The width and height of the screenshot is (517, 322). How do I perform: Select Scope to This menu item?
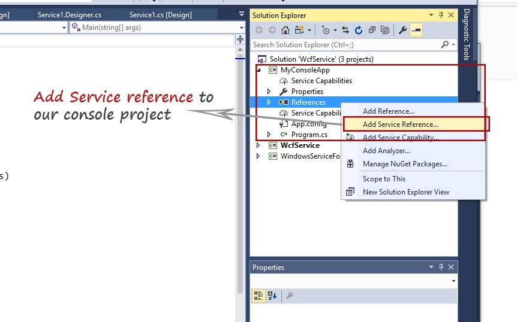click(413, 179)
